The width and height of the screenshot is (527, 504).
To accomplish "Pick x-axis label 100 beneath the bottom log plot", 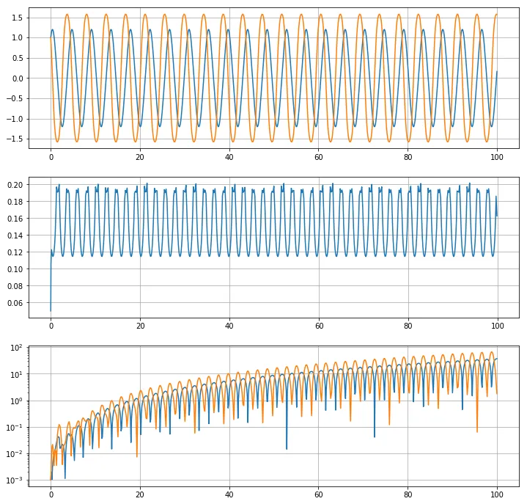I will (497, 494).
